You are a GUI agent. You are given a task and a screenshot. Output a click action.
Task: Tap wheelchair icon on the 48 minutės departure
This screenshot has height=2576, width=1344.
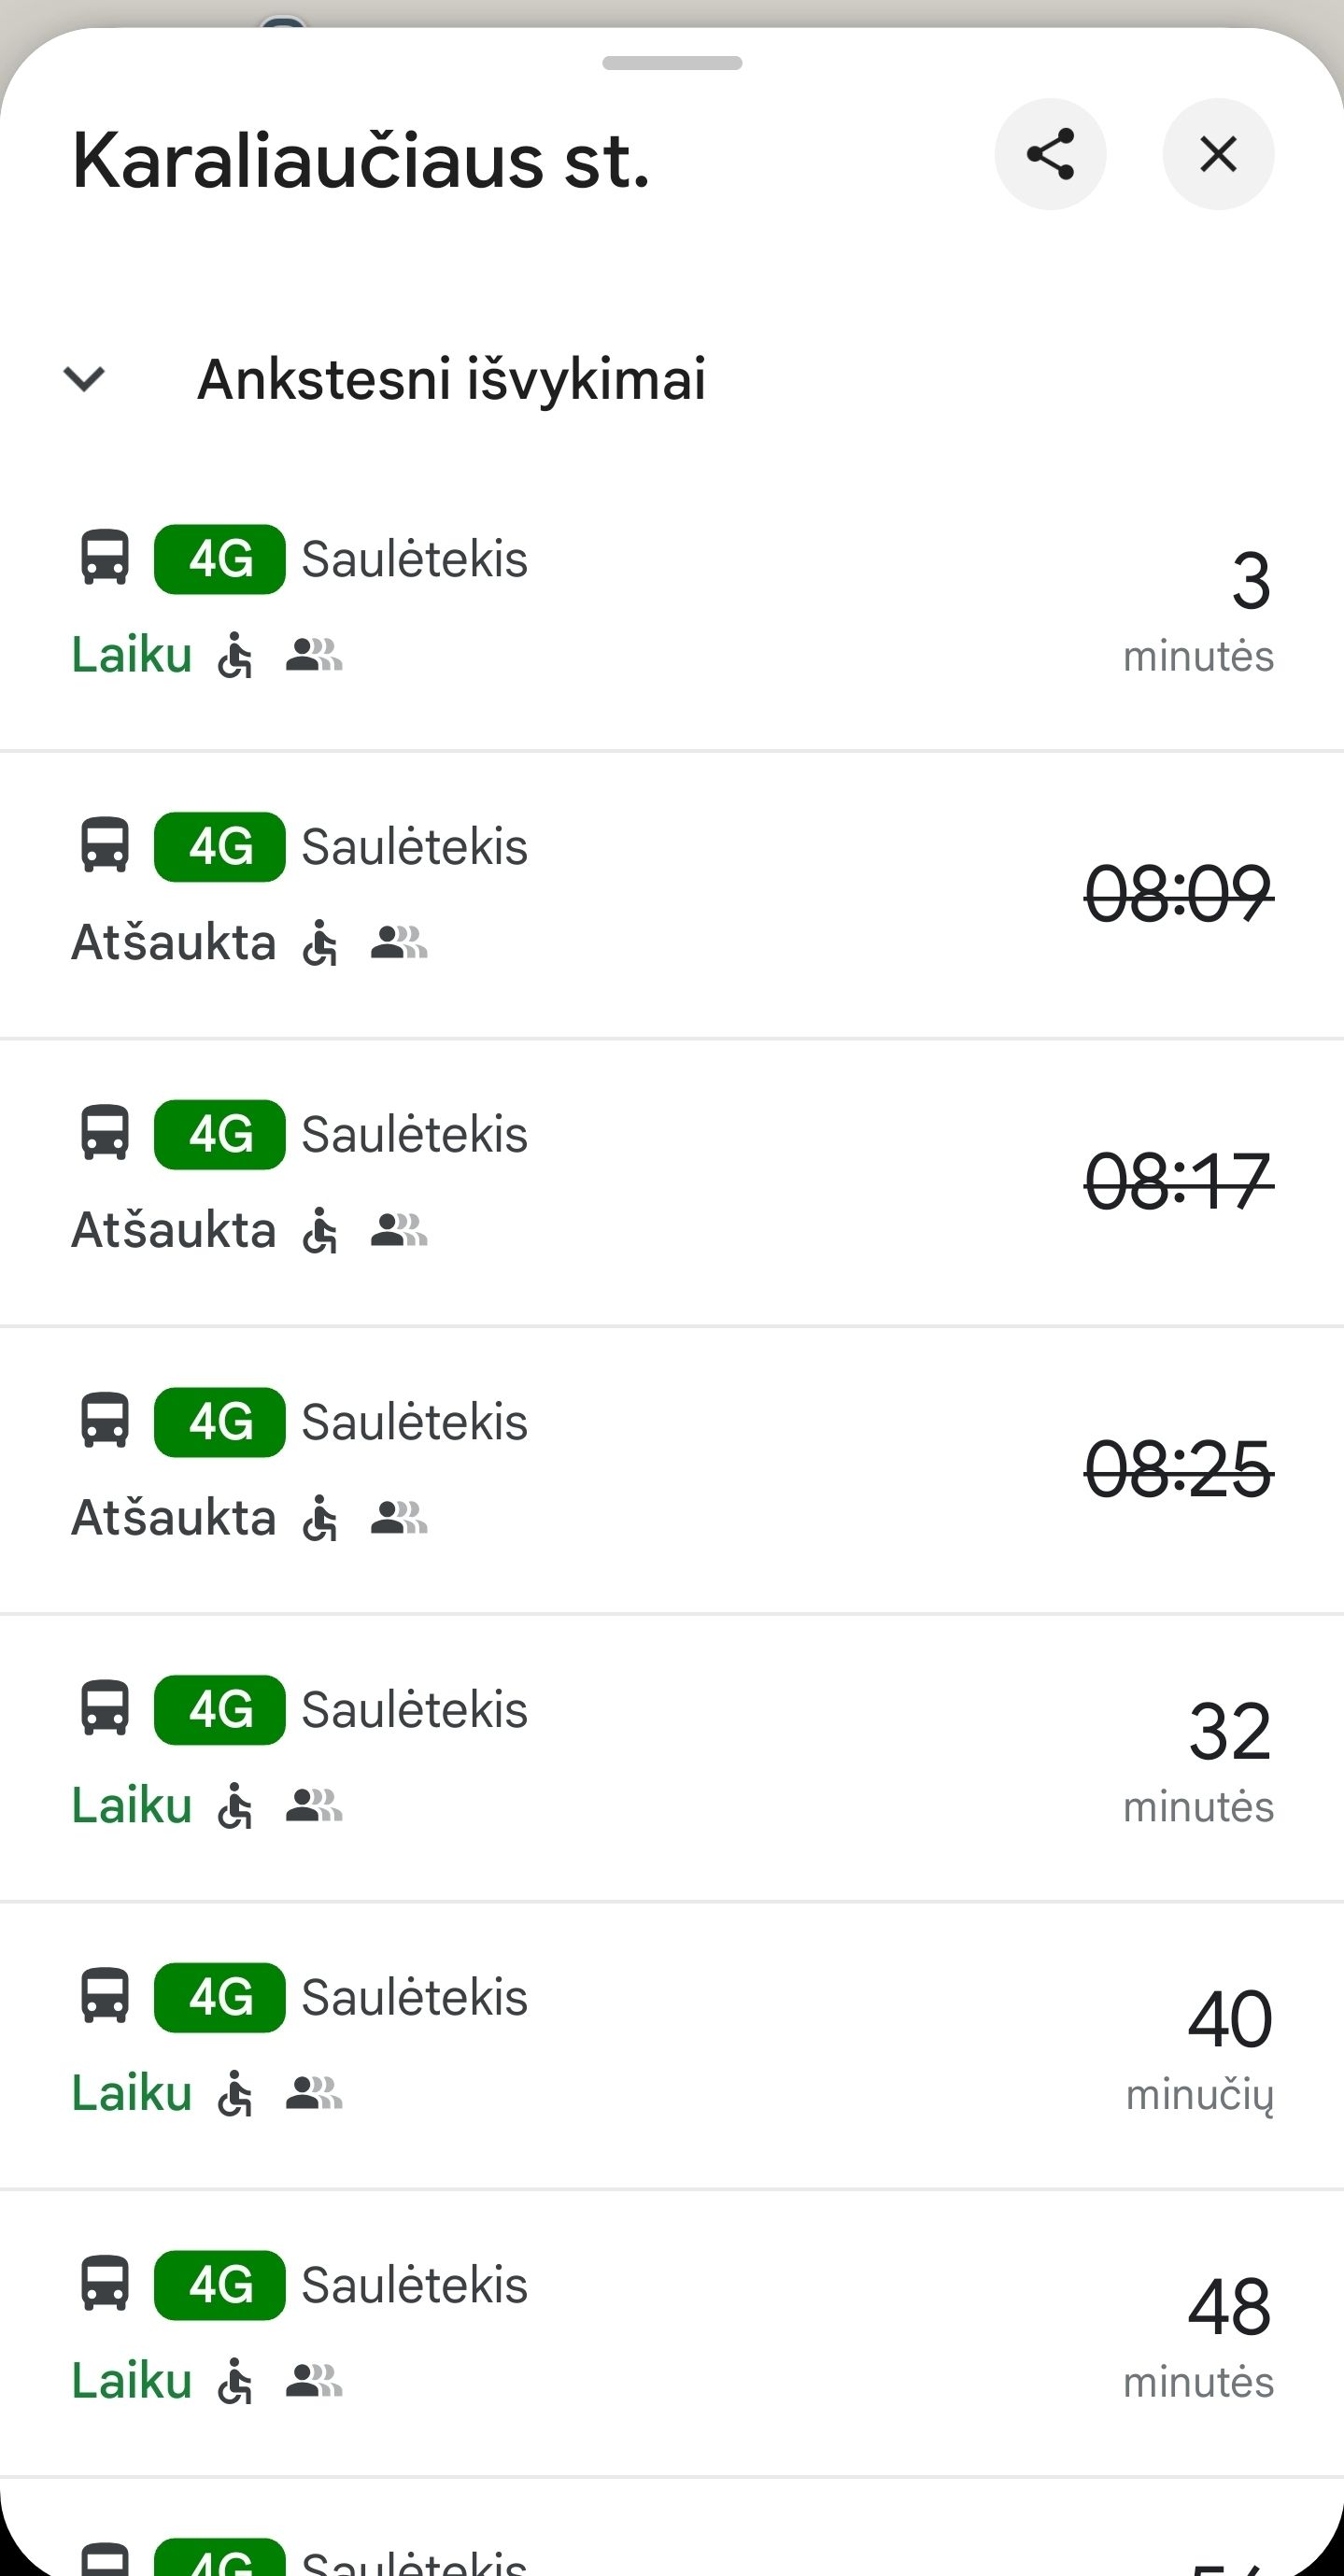coord(235,2381)
